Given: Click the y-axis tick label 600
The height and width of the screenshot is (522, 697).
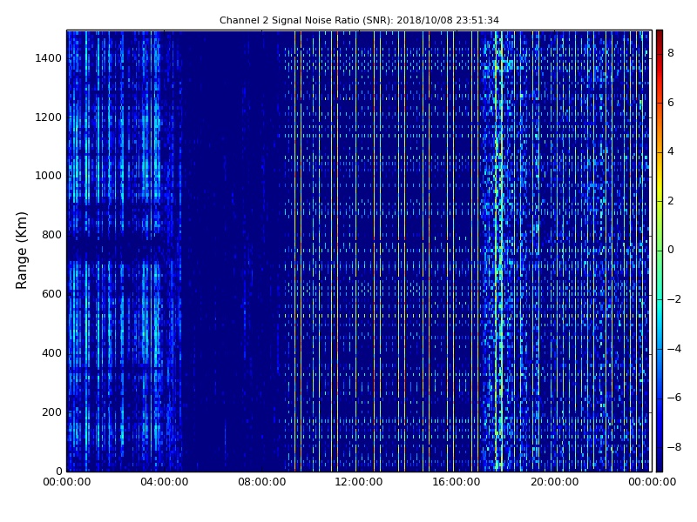Looking at the screenshot, I should tap(51, 294).
